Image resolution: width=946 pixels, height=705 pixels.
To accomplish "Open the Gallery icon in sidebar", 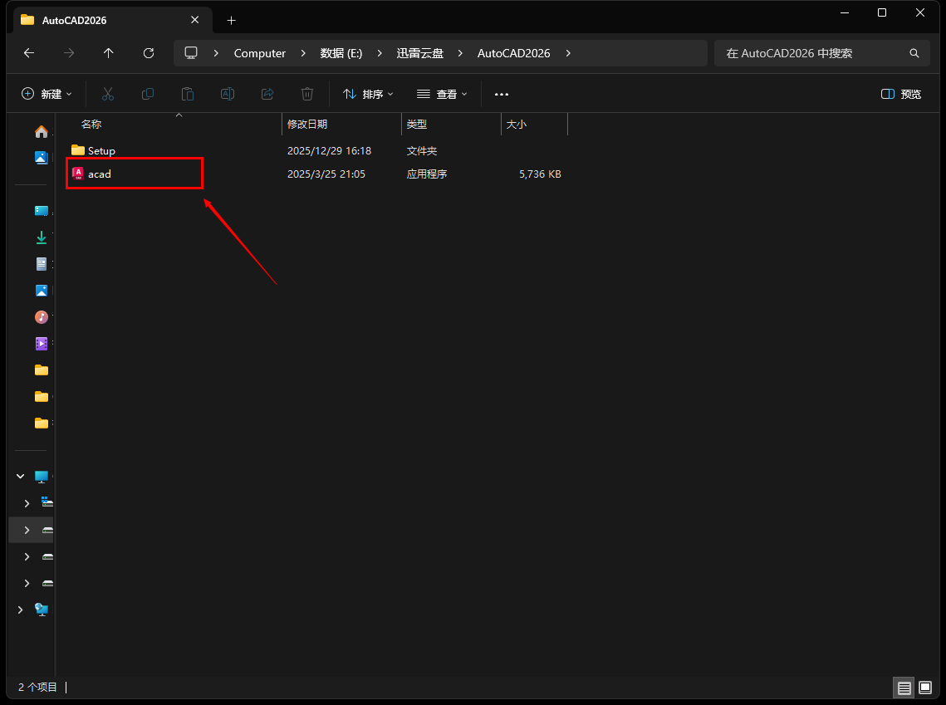I will point(41,157).
